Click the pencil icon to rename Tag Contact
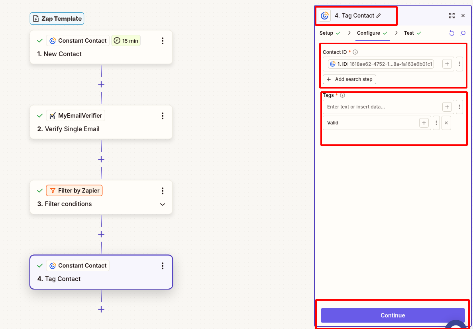Viewport: 473px width, 329px height. pos(379,16)
